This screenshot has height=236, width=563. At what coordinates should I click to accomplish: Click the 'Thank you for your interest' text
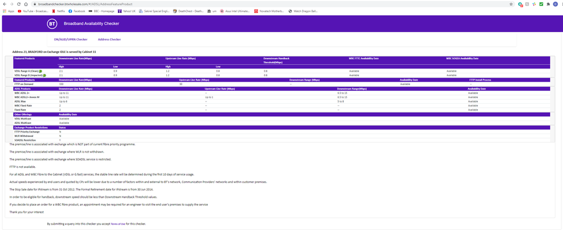(x=26, y=212)
